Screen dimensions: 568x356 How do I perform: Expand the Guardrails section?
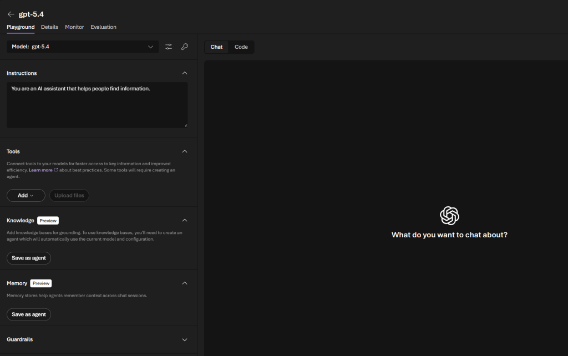pyautogui.click(x=185, y=339)
